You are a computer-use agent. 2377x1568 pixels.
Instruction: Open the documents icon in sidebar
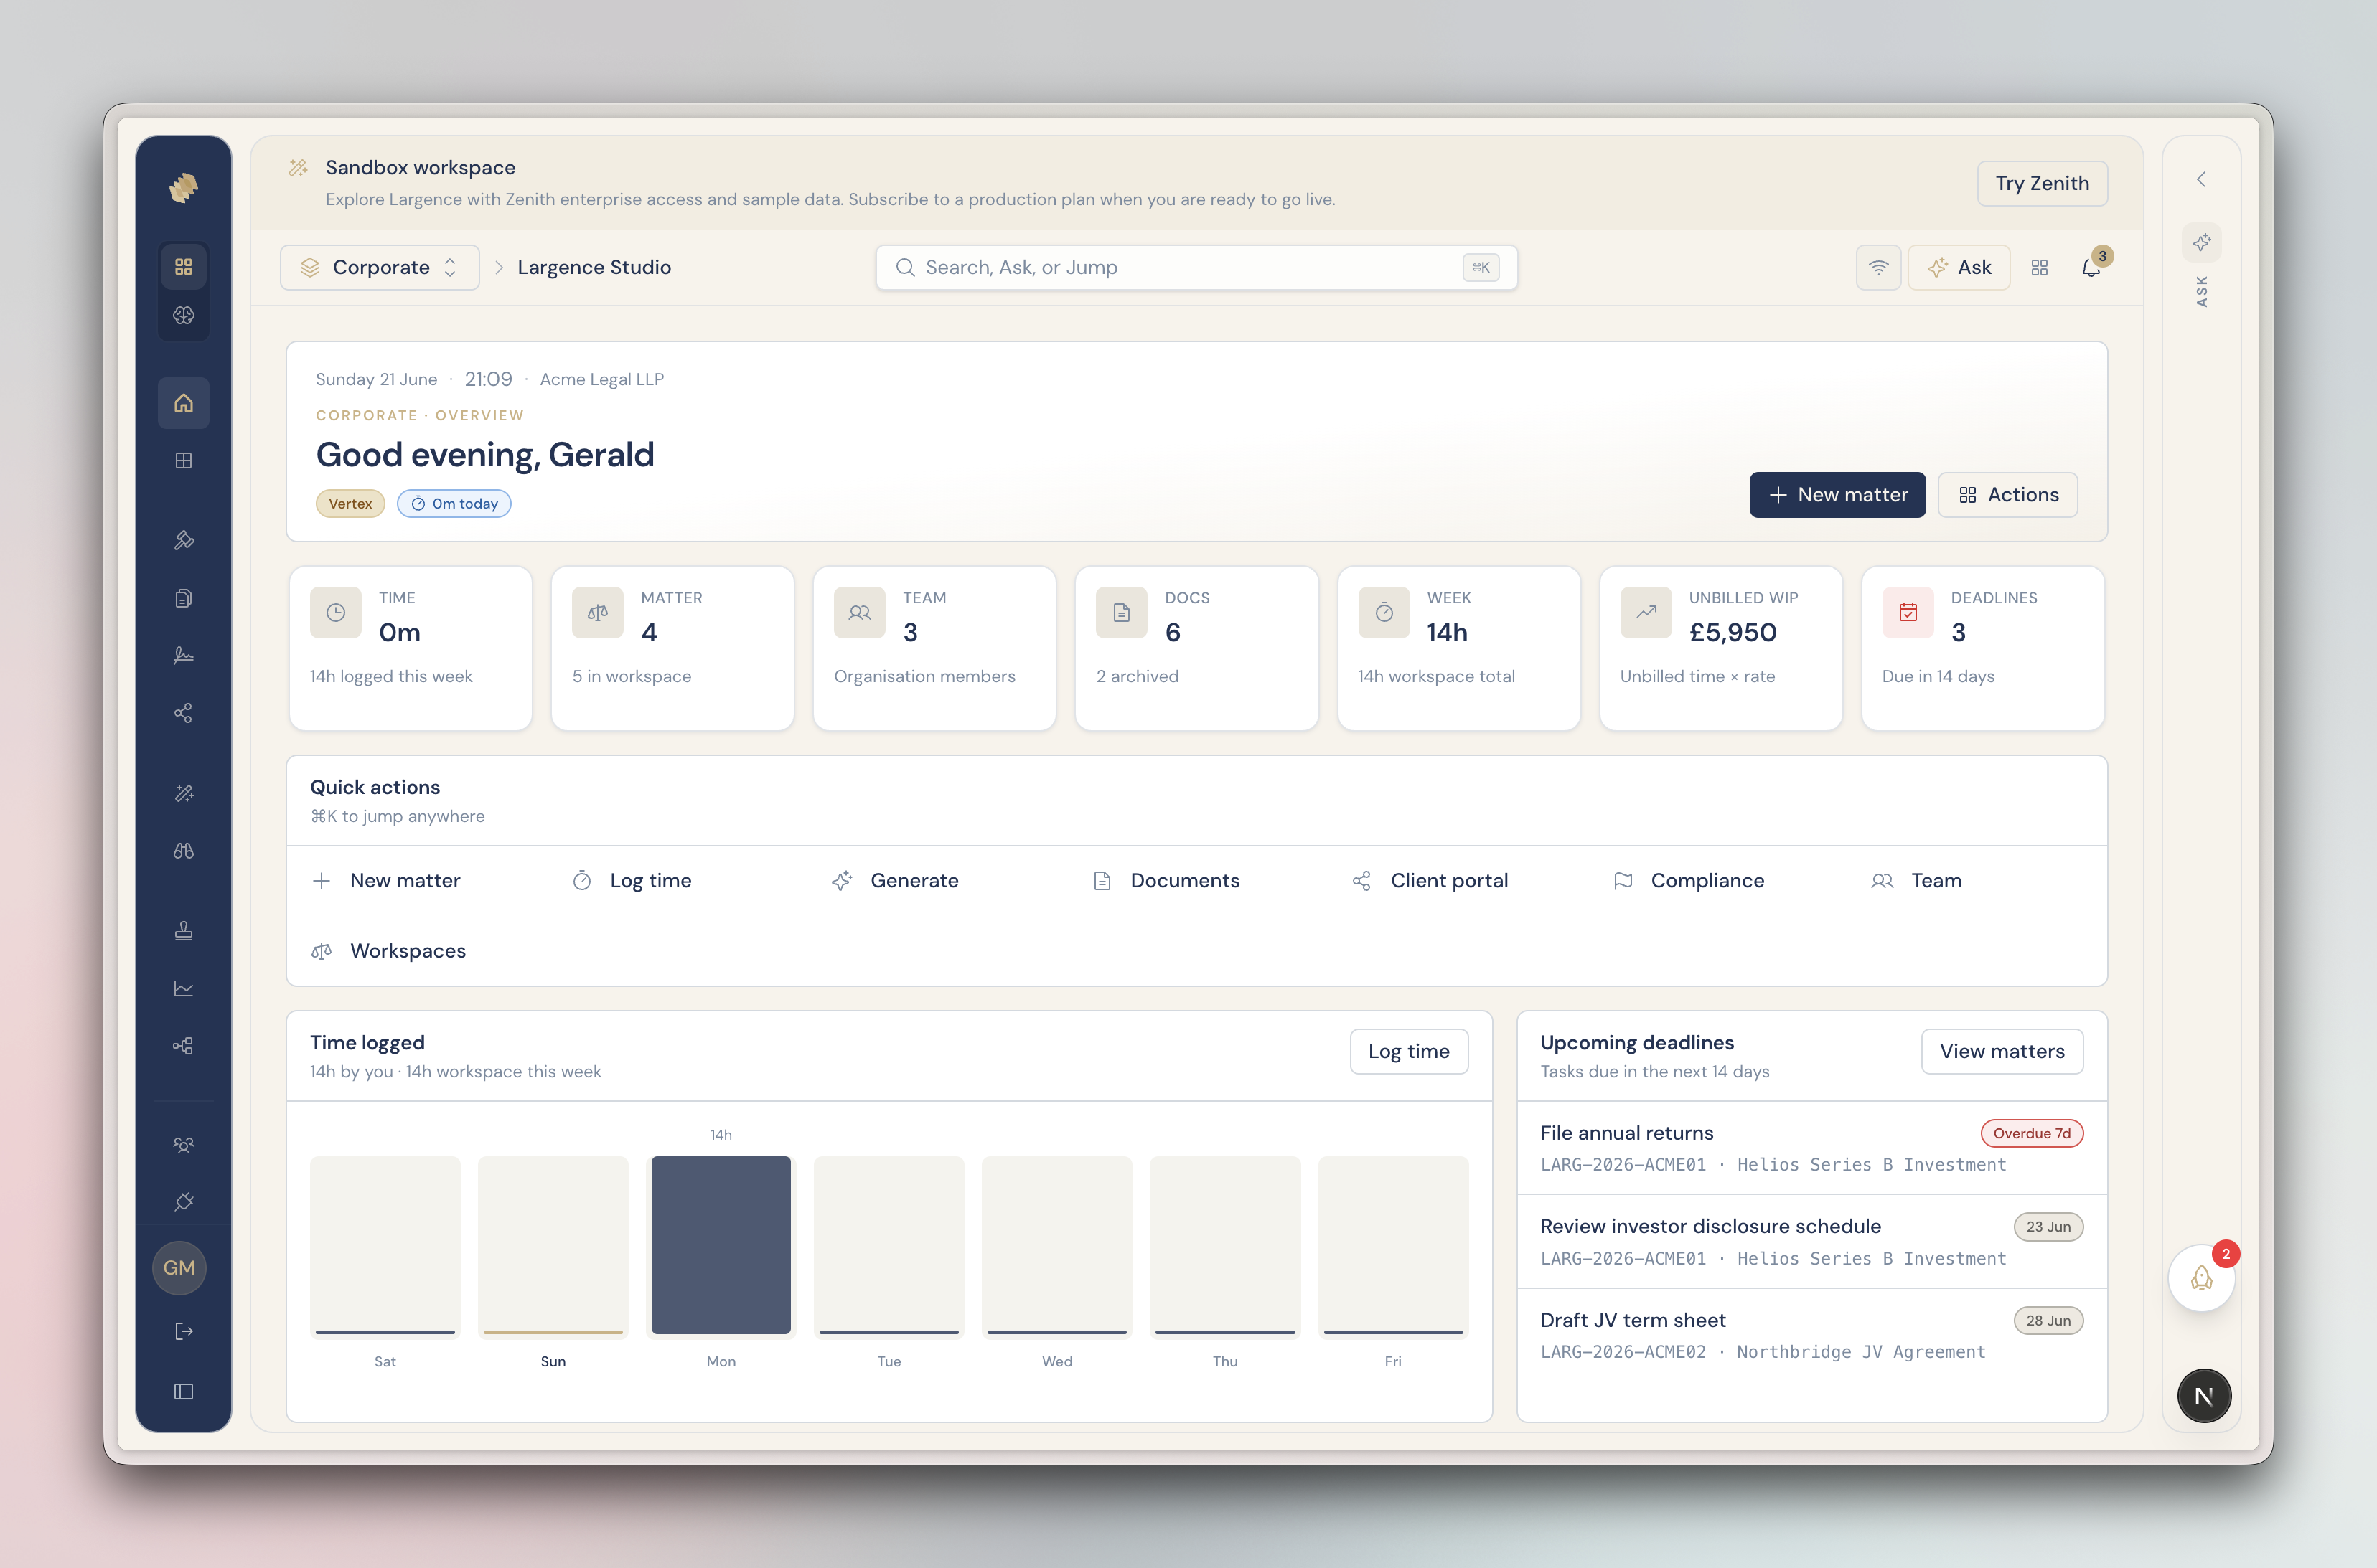tap(183, 598)
